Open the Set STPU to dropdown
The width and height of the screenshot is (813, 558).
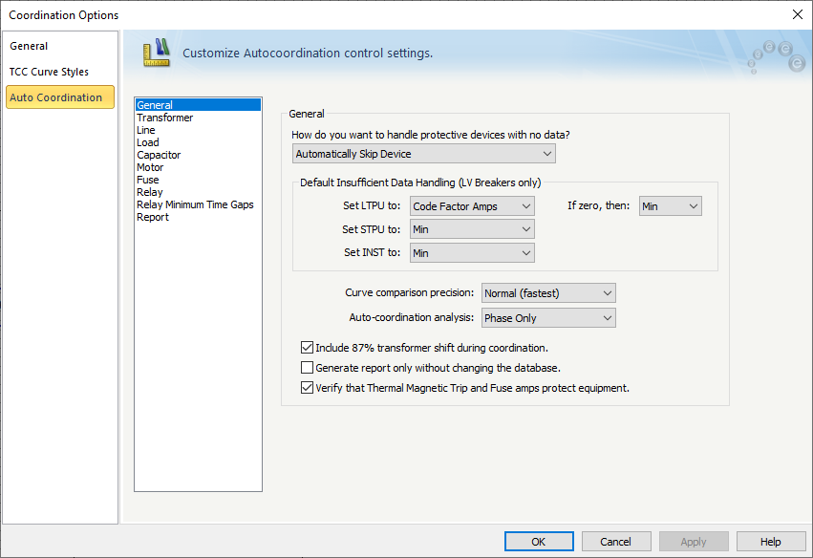coord(472,229)
